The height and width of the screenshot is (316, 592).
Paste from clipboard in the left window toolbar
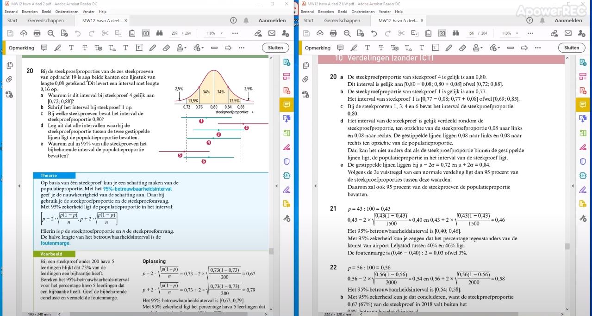132,33
